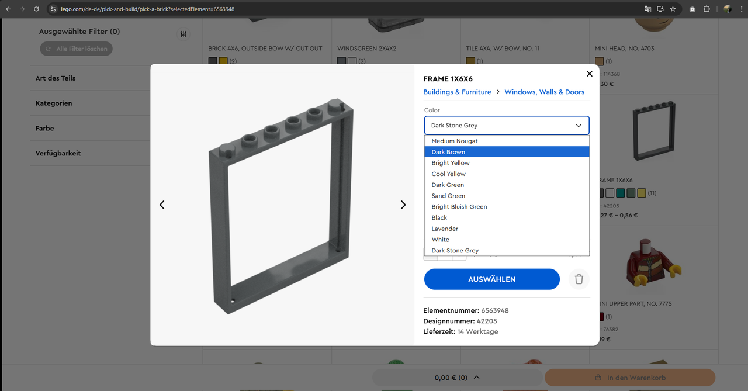Click Alle Filter löschen button
This screenshot has width=748, height=391.
76,49
